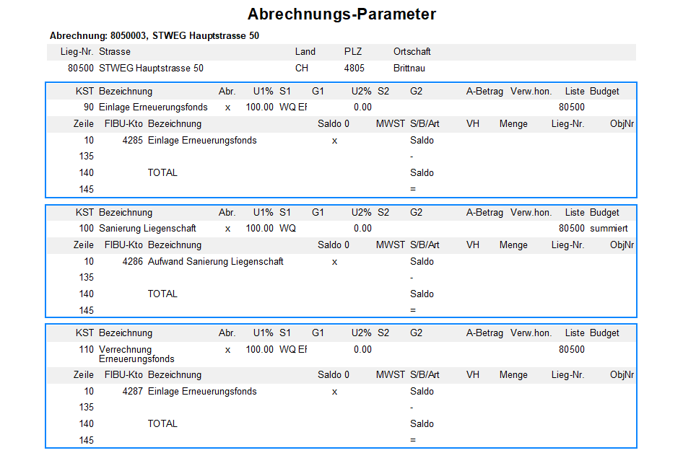Screen dimensions: 683x453
Task: Select the Land value CH
Action: pyautogui.click(x=301, y=69)
